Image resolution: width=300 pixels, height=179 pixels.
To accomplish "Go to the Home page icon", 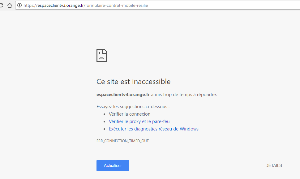I will 10,5.
